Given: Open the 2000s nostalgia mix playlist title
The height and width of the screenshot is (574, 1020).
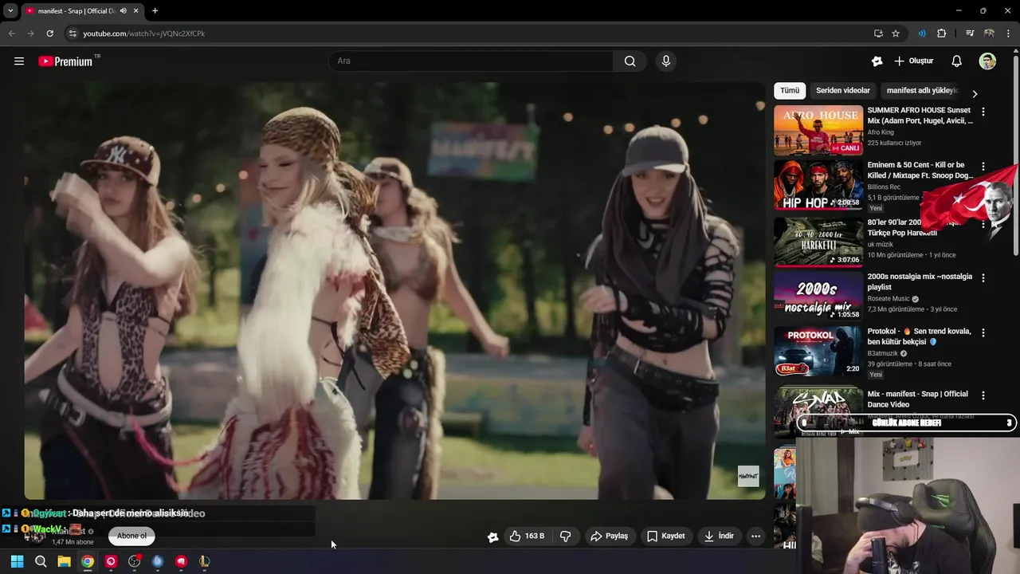Looking at the screenshot, I should 920,281.
